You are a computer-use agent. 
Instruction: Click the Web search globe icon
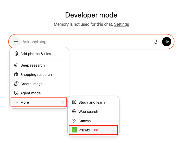click(74, 112)
